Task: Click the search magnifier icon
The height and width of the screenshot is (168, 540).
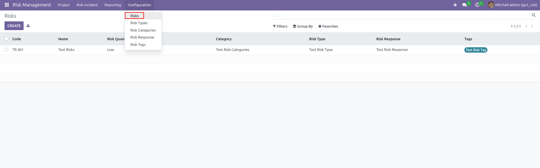Action: (534, 15)
